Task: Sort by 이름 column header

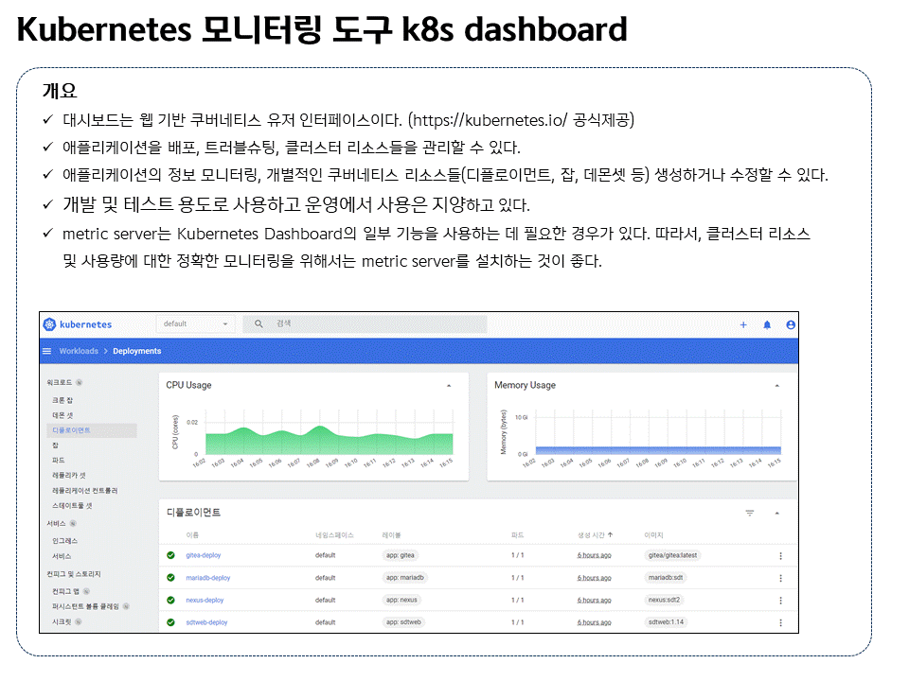Action: click(x=192, y=535)
